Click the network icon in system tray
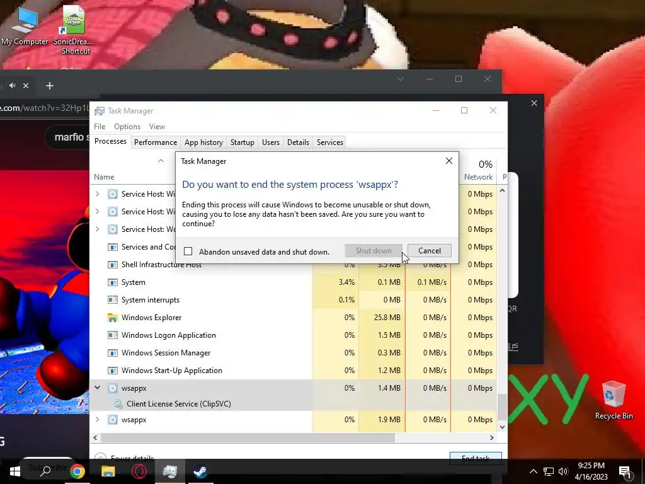 pos(549,471)
